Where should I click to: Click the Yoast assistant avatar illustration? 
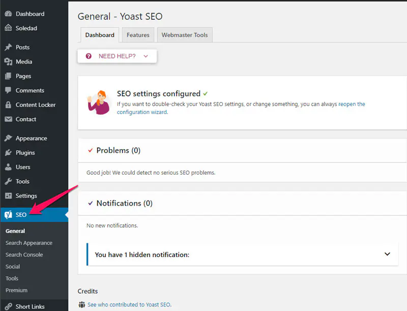click(x=98, y=102)
